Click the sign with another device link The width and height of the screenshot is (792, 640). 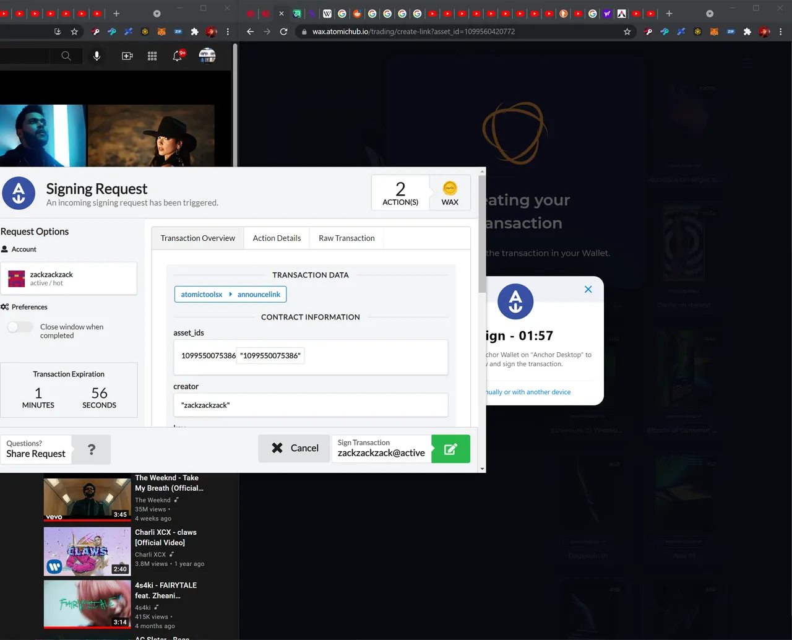pyautogui.click(x=528, y=392)
